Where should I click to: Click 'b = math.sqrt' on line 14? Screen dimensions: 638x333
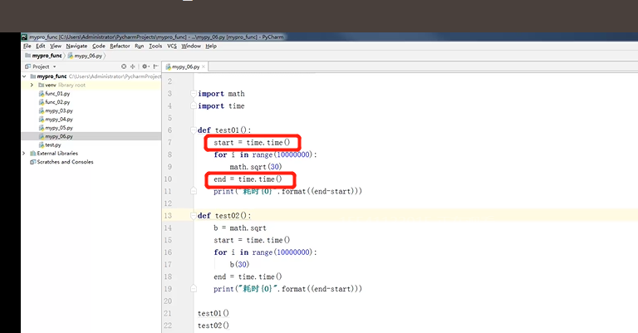(240, 228)
